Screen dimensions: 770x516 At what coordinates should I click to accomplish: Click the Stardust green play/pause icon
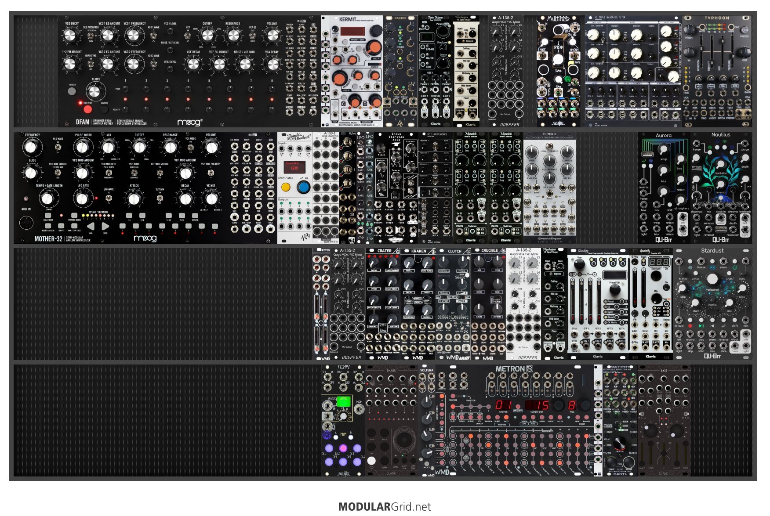pos(701,326)
